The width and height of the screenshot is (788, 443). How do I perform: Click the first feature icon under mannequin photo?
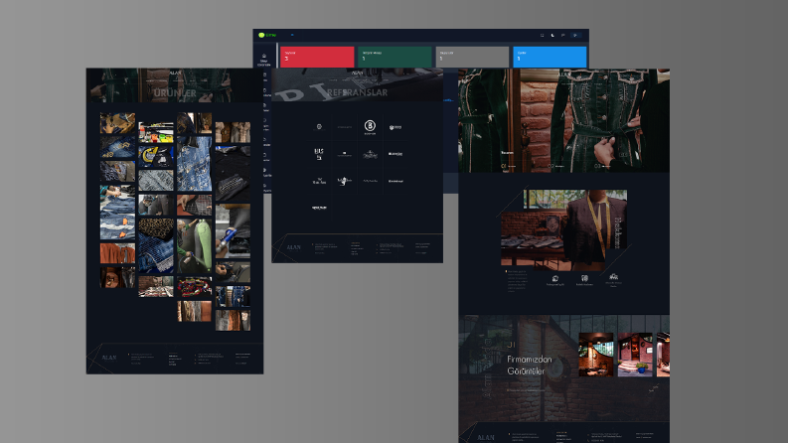point(555,278)
